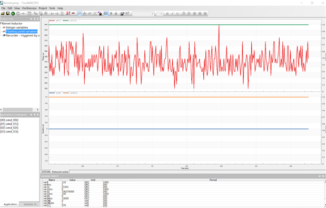Open the Project Tree panel dropdown arrow

pos(31,19)
